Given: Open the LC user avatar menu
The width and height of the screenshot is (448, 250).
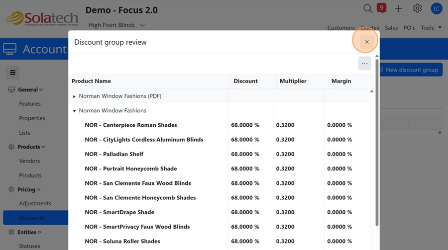Looking at the screenshot, I should pyautogui.click(x=436, y=8).
